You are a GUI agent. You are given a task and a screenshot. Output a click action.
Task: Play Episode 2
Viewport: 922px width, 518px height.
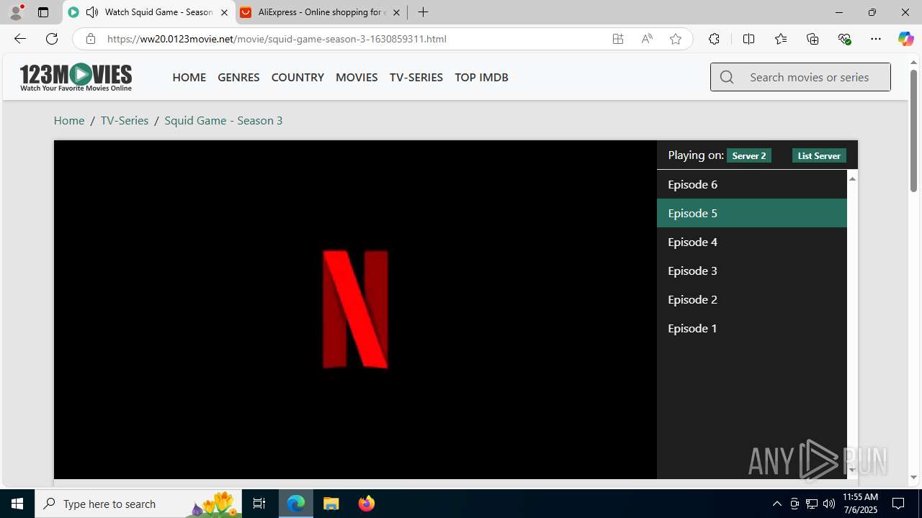pyautogui.click(x=751, y=299)
